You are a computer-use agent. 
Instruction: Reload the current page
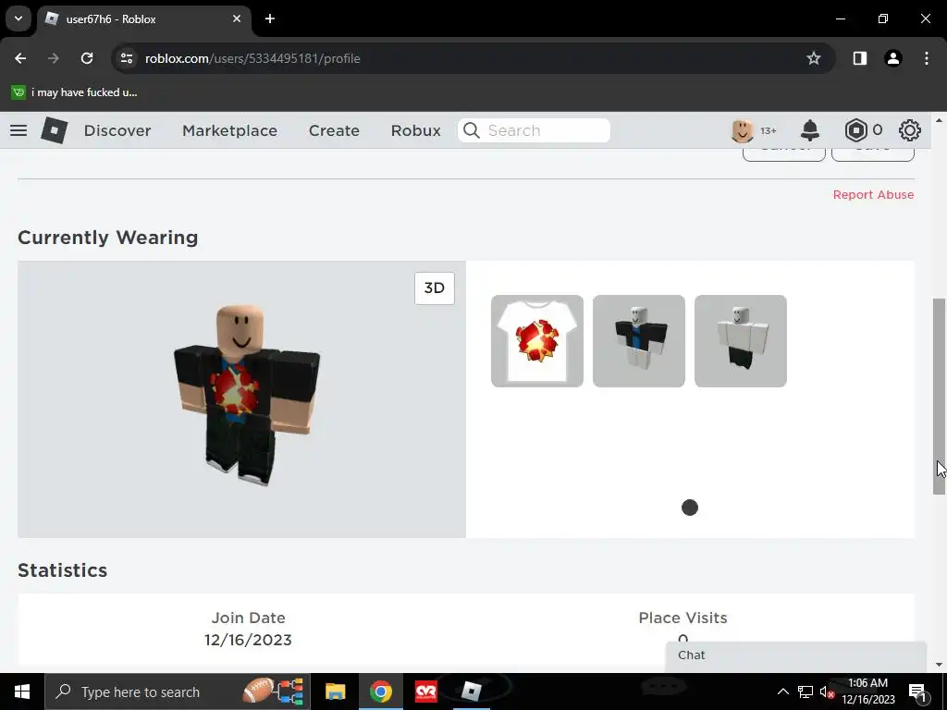87,58
